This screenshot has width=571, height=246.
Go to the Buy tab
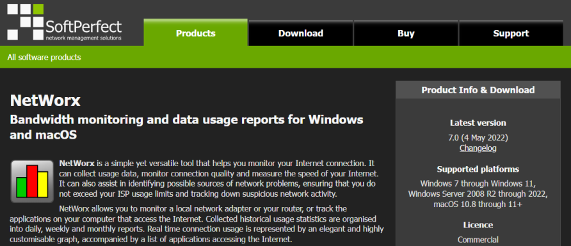click(406, 33)
